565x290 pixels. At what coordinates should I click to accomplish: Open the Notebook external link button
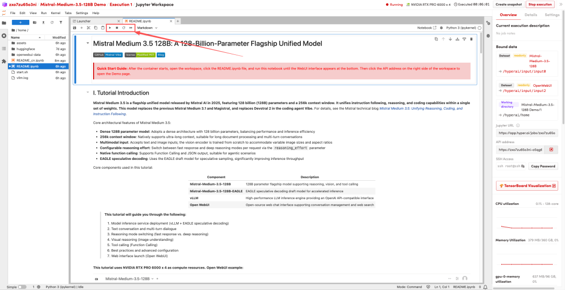[427, 28]
